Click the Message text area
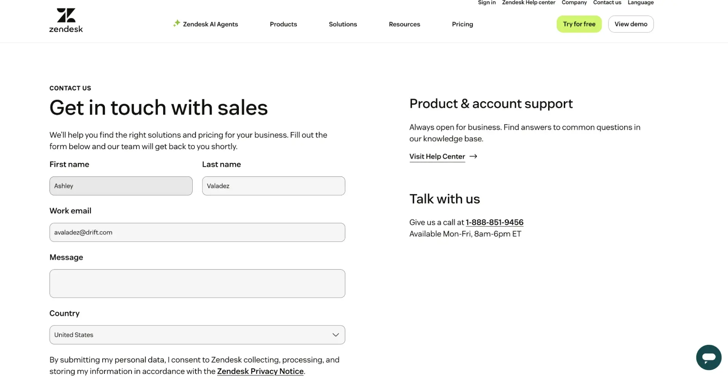The image size is (728, 378). (x=197, y=283)
